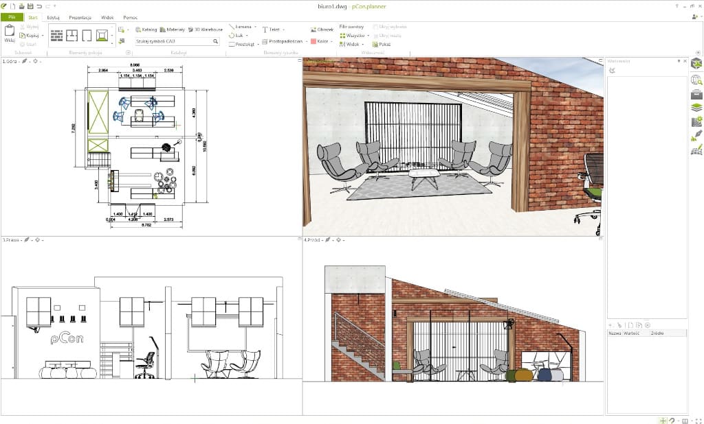Screen dimensions: 704x424
Task: Open the Edytuj ribbon tab
Action: pyautogui.click(x=53, y=16)
